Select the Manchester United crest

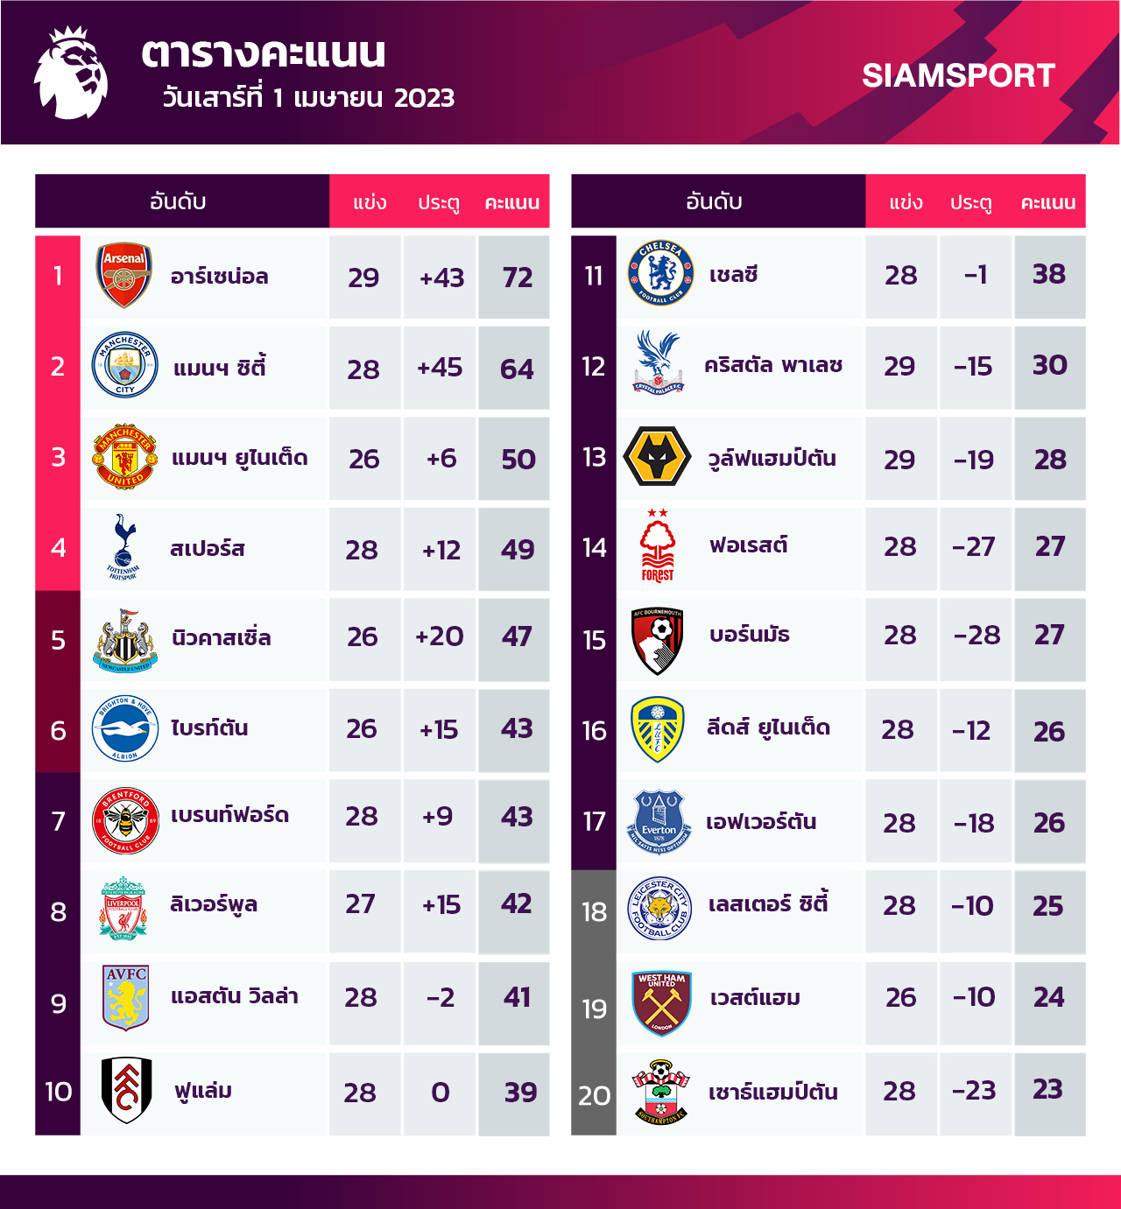124,457
